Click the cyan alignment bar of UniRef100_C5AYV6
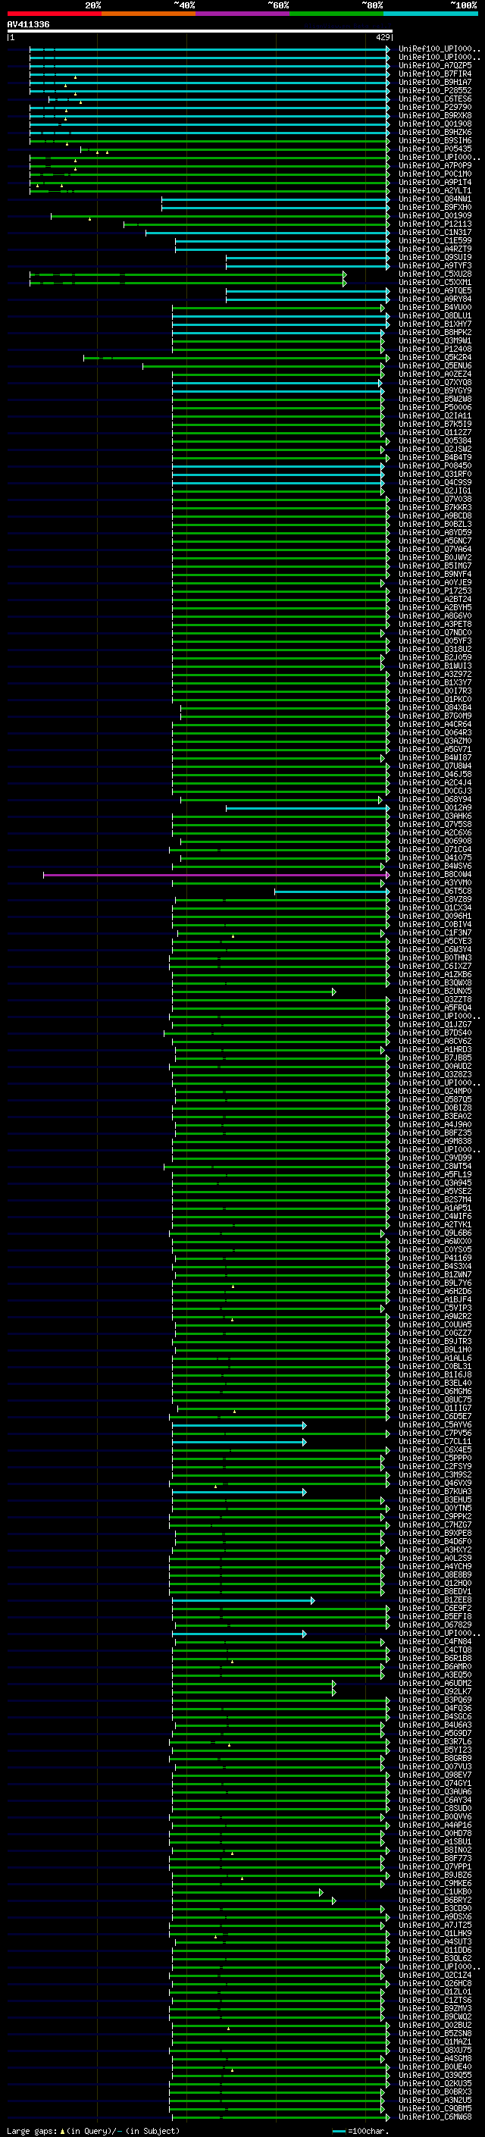The width and height of the screenshot is (485, 2137). 239,1425
